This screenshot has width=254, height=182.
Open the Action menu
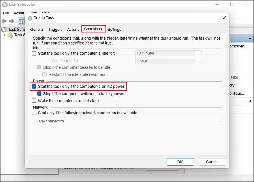click(19, 13)
